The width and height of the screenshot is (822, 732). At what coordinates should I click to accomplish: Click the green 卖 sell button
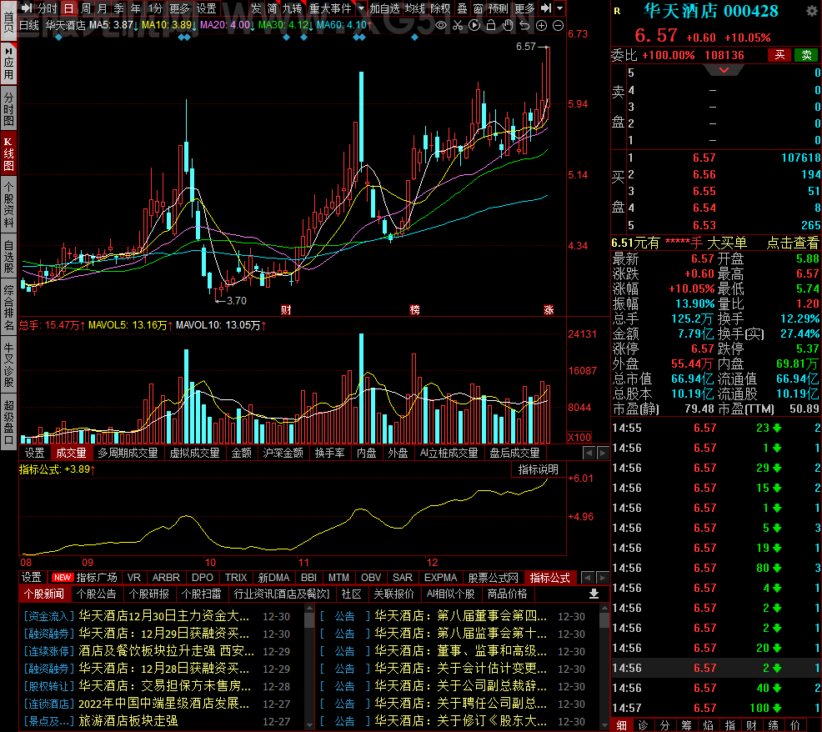tap(806, 55)
